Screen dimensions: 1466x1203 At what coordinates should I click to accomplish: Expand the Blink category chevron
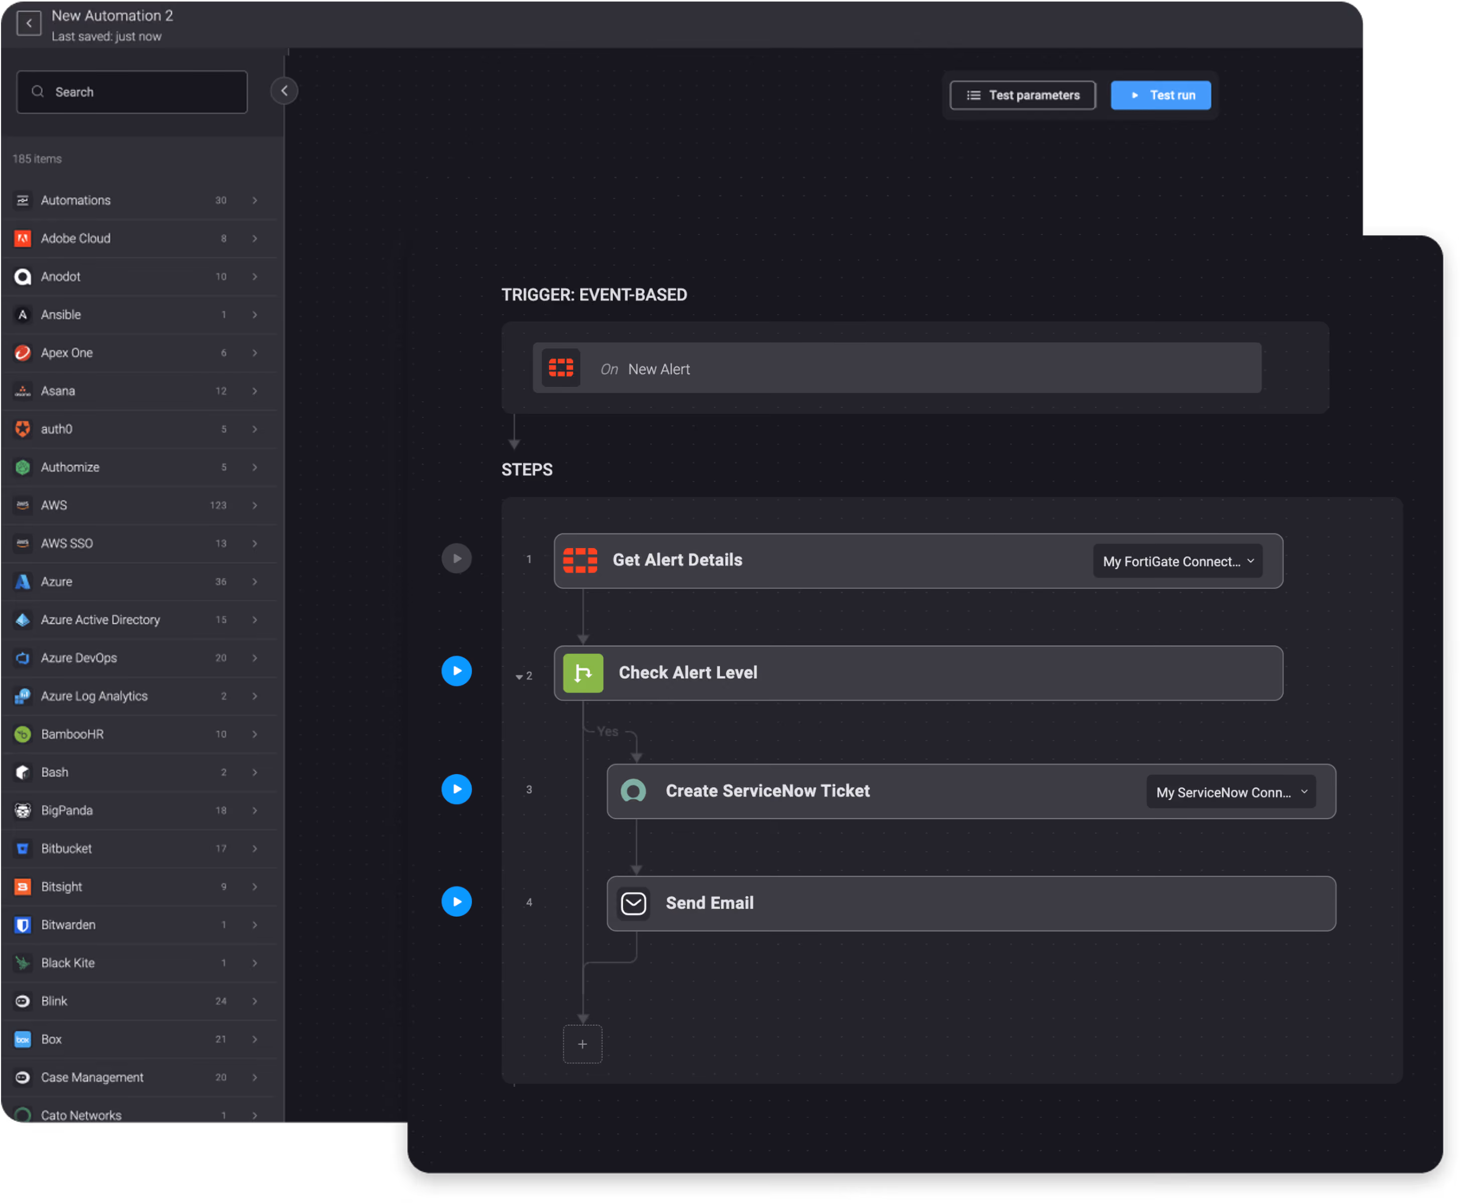click(x=255, y=1001)
